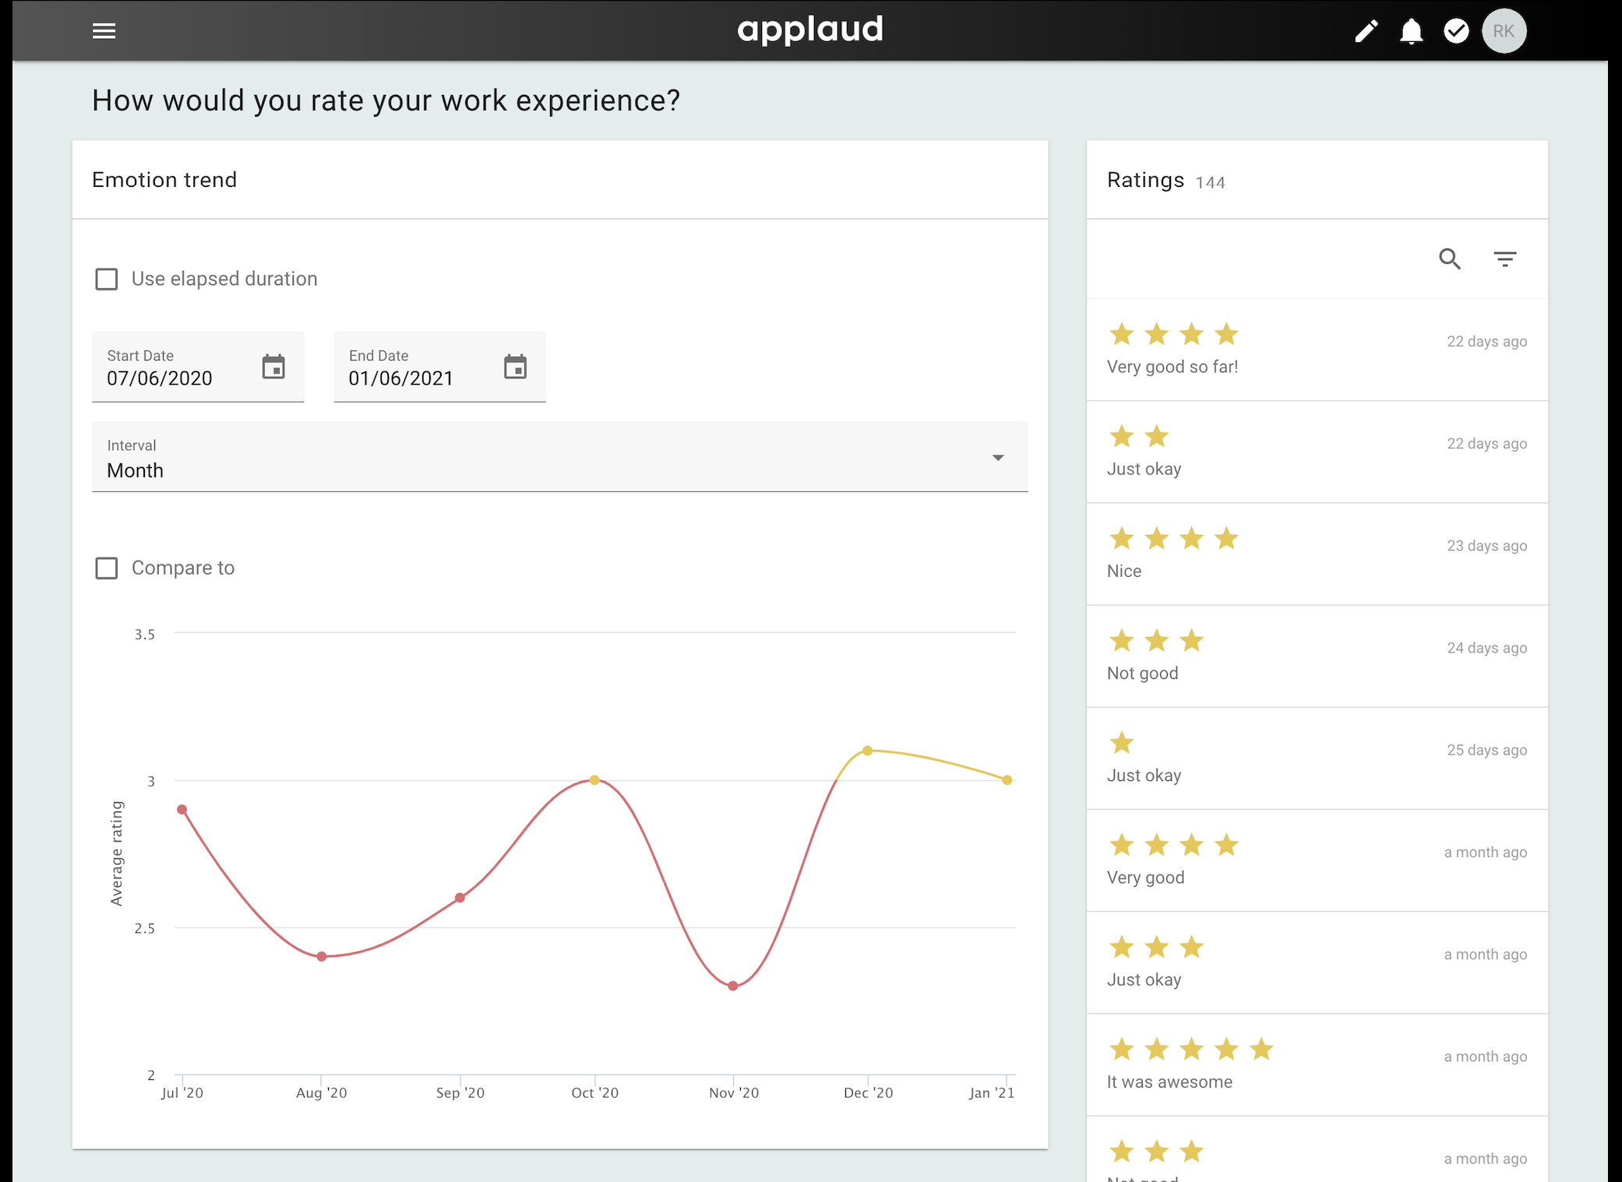Open the 'It was awesome' rating

pos(1317,1064)
